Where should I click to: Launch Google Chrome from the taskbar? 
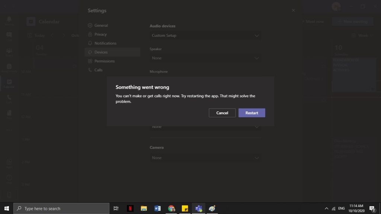(x=171, y=208)
